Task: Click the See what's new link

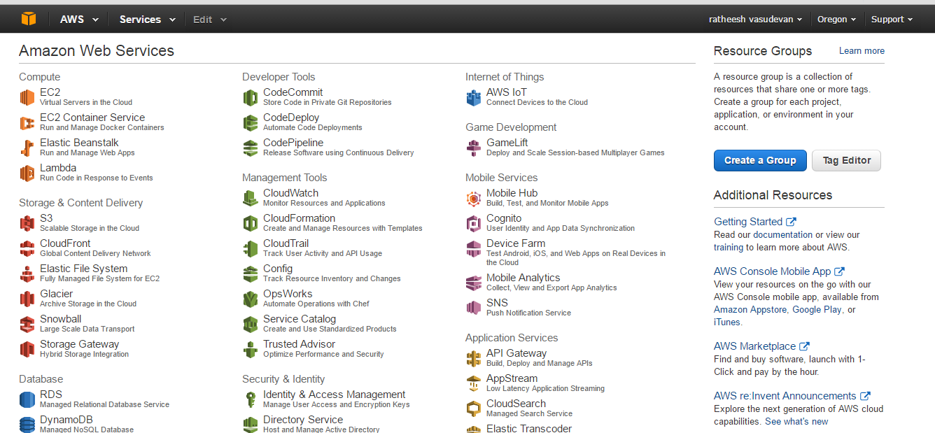Action: 796,421
